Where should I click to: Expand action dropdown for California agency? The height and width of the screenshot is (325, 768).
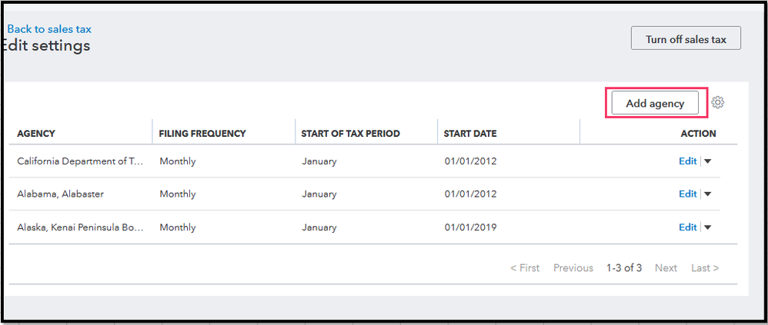tap(708, 161)
